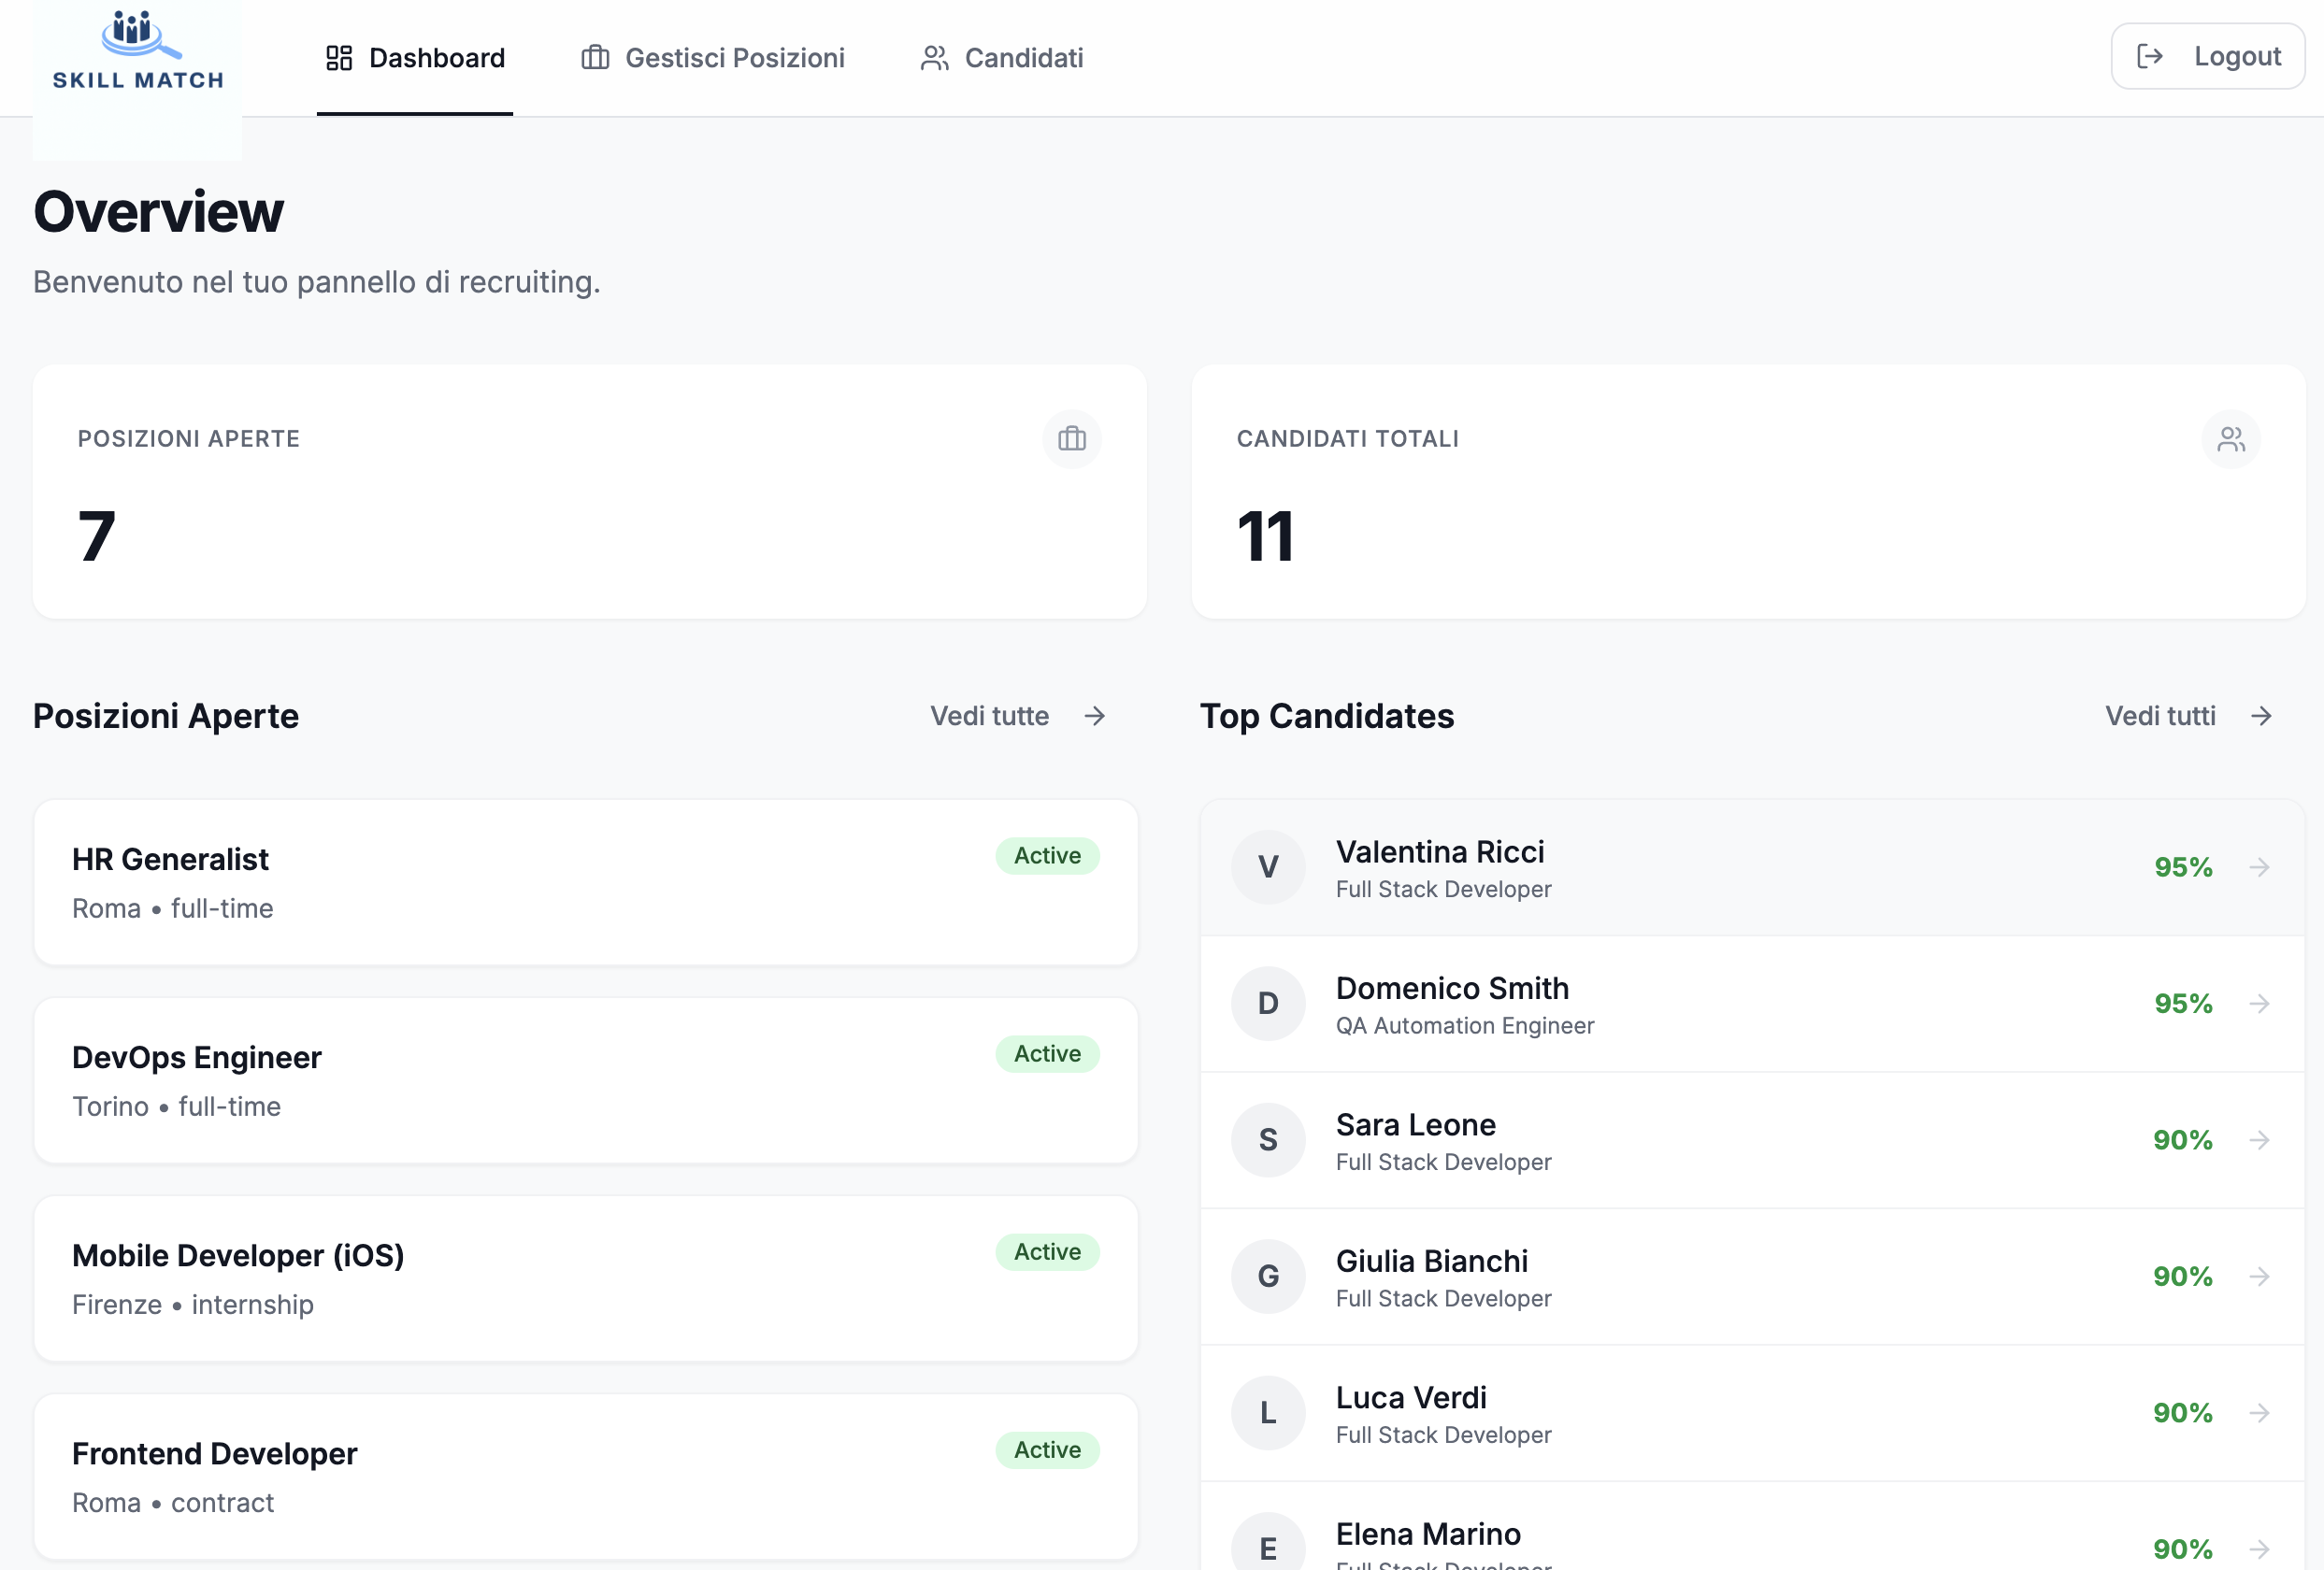The width and height of the screenshot is (2324, 1570).
Task: Click the total candidates count 11
Action: pyautogui.click(x=1265, y=535)
